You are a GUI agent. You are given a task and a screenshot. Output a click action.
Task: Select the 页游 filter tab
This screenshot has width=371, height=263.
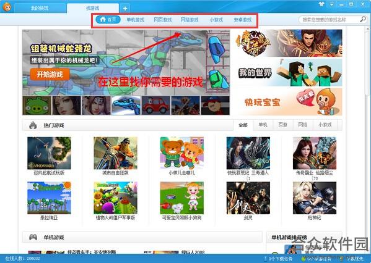coord(282,125)
